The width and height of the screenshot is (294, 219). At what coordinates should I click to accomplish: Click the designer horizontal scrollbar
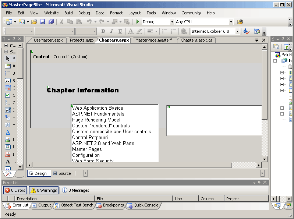click(x=132, y=165)
